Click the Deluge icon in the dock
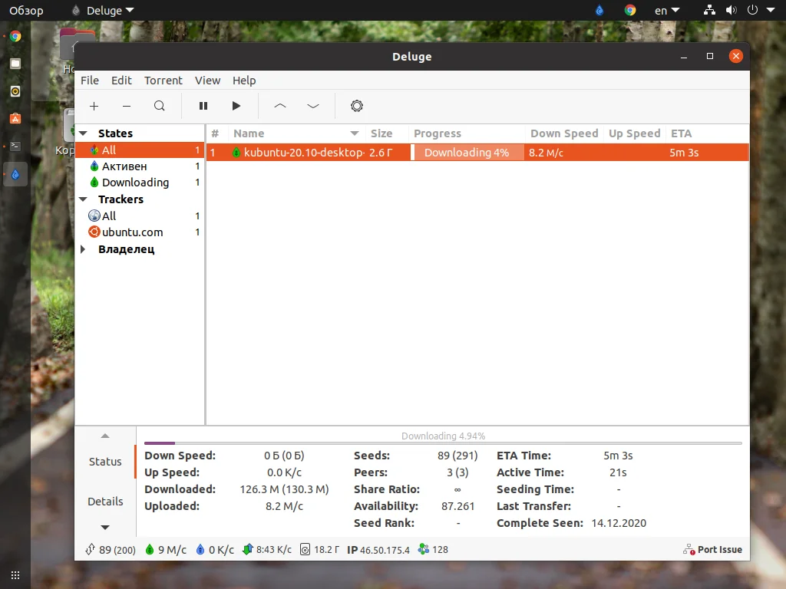The image size is (786, 589). [x=15, y=174]
